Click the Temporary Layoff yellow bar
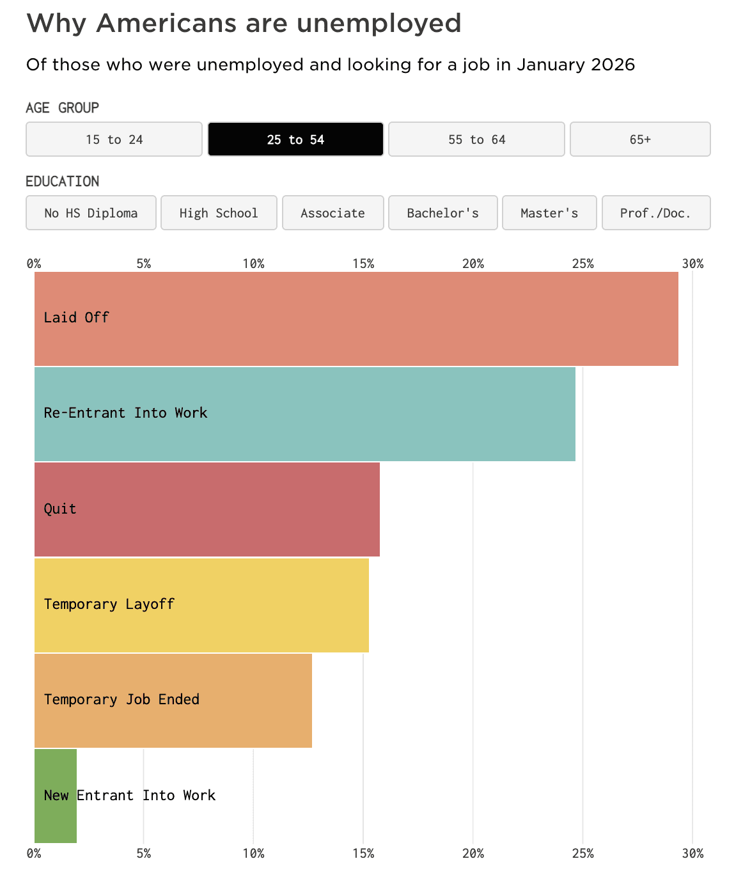 coord(201,605)
